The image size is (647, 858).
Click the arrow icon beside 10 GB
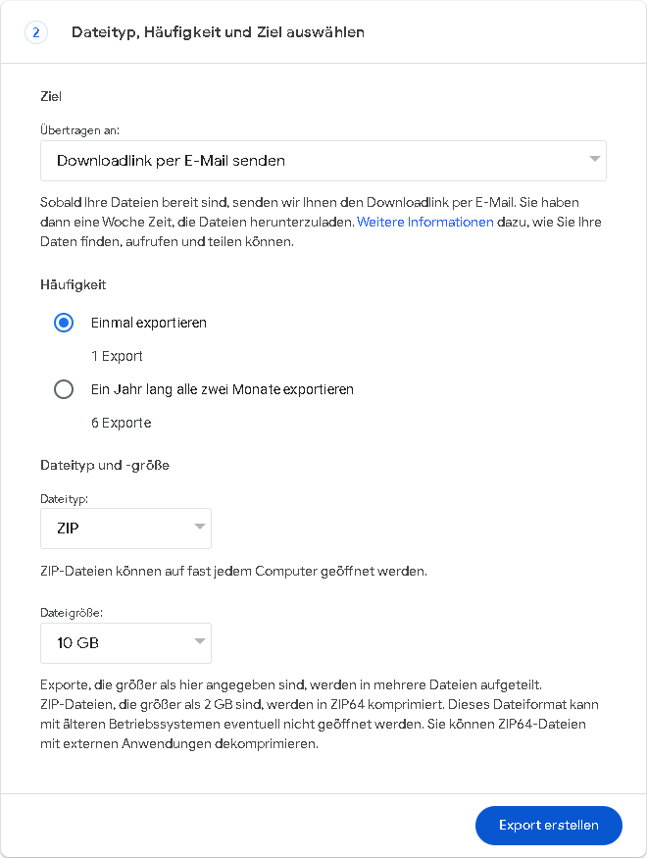pyautogui.click(x=200, y=642)
